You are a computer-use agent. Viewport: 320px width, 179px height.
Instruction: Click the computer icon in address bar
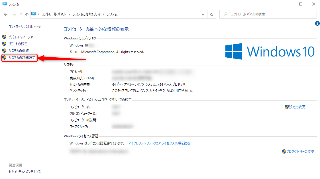[34, 14]
